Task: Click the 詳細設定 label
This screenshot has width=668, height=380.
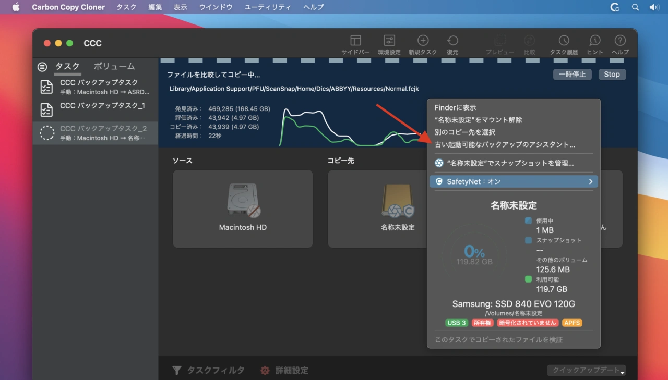Action: [292, 370]
